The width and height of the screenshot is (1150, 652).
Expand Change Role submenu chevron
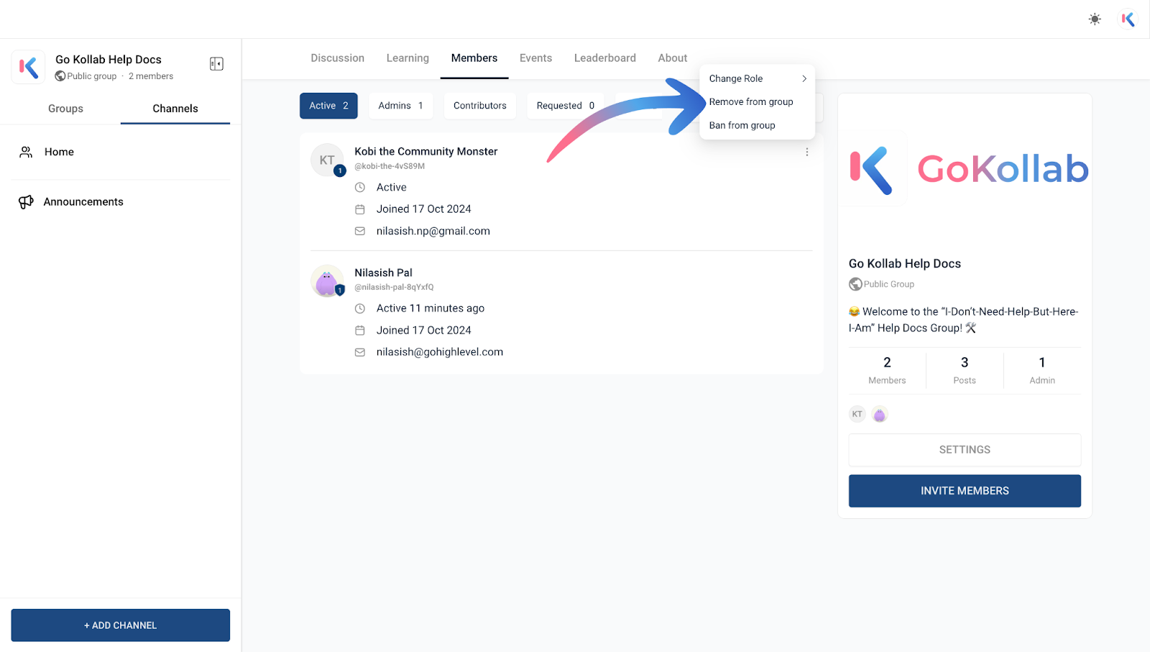804,79
